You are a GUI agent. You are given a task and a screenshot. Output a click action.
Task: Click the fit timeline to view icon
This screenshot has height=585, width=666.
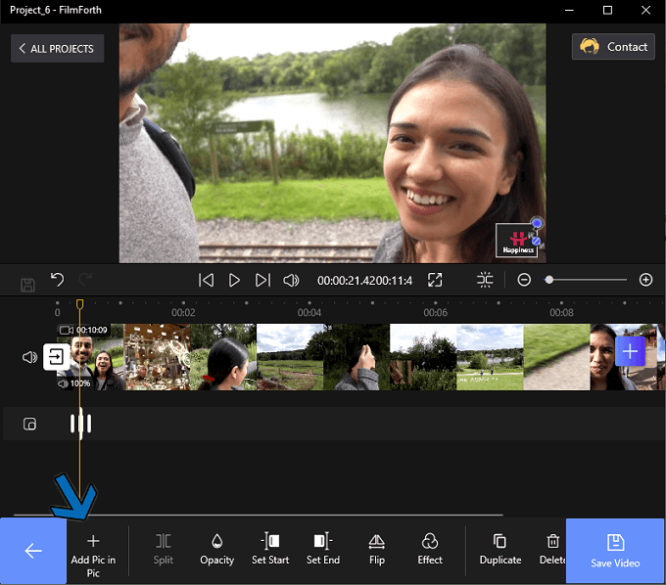485,280
